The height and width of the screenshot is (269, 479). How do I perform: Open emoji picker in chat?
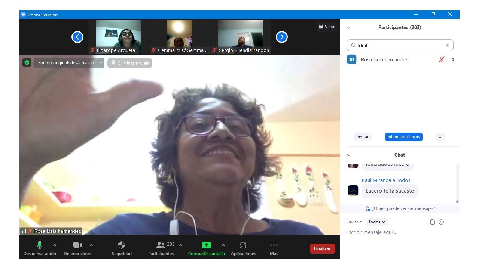coord(441,222)
